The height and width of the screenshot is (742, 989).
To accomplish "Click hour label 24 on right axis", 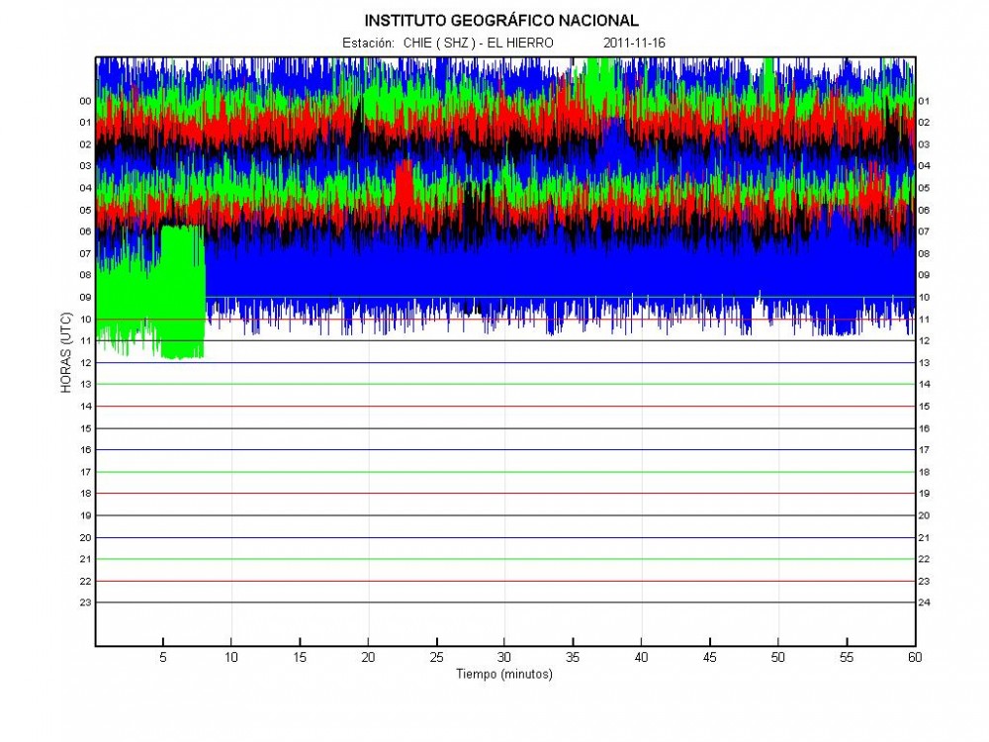I will tap(924, 603).
